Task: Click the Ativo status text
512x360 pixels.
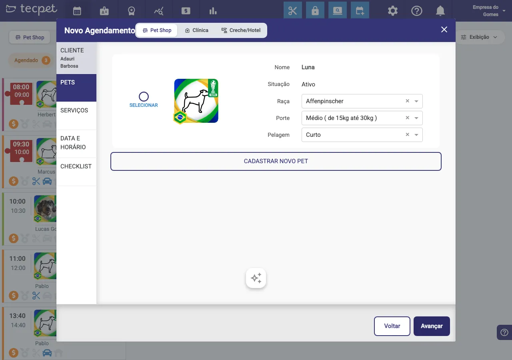Action: point(308,84)
